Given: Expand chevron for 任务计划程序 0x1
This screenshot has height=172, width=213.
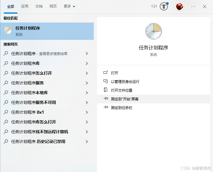Looking at the screenshot, I should [x=87, y=112].
